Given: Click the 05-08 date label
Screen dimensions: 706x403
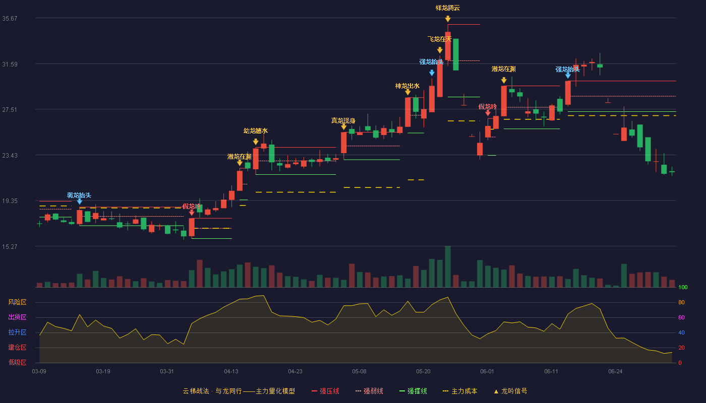Looking at the screenshot, I should pos(359,371).
